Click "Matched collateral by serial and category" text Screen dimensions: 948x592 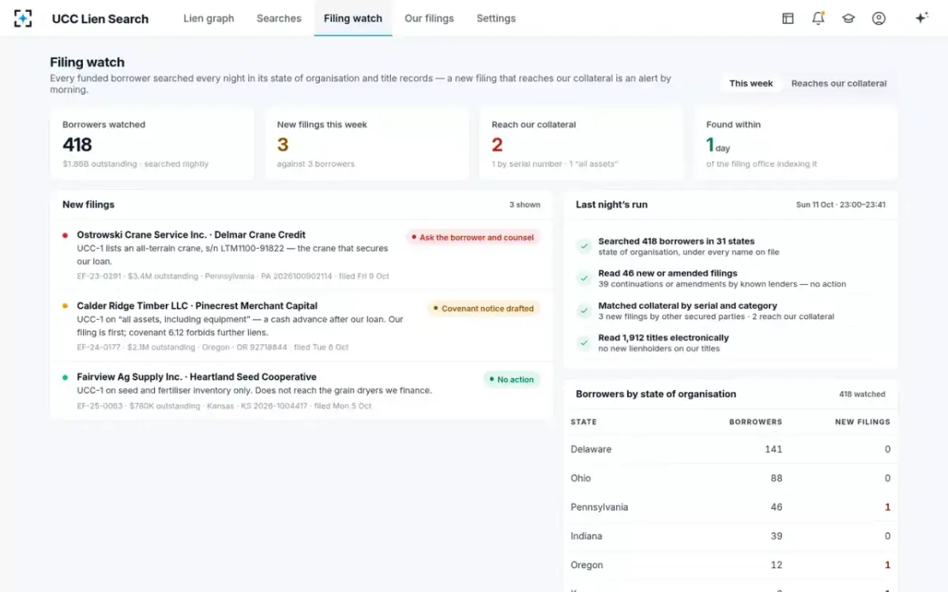[688, 306]
